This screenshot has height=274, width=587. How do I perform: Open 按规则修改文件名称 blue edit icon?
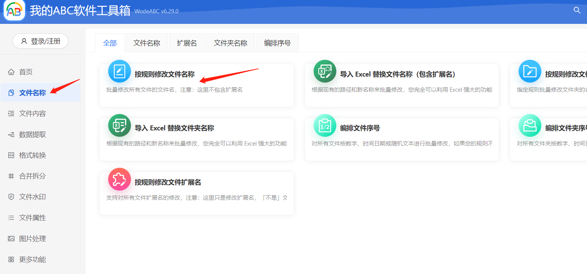119,71
